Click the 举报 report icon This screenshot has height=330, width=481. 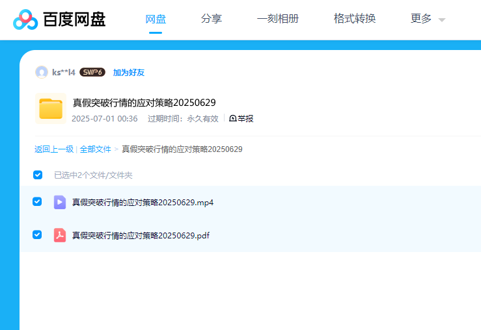[233, 118]
